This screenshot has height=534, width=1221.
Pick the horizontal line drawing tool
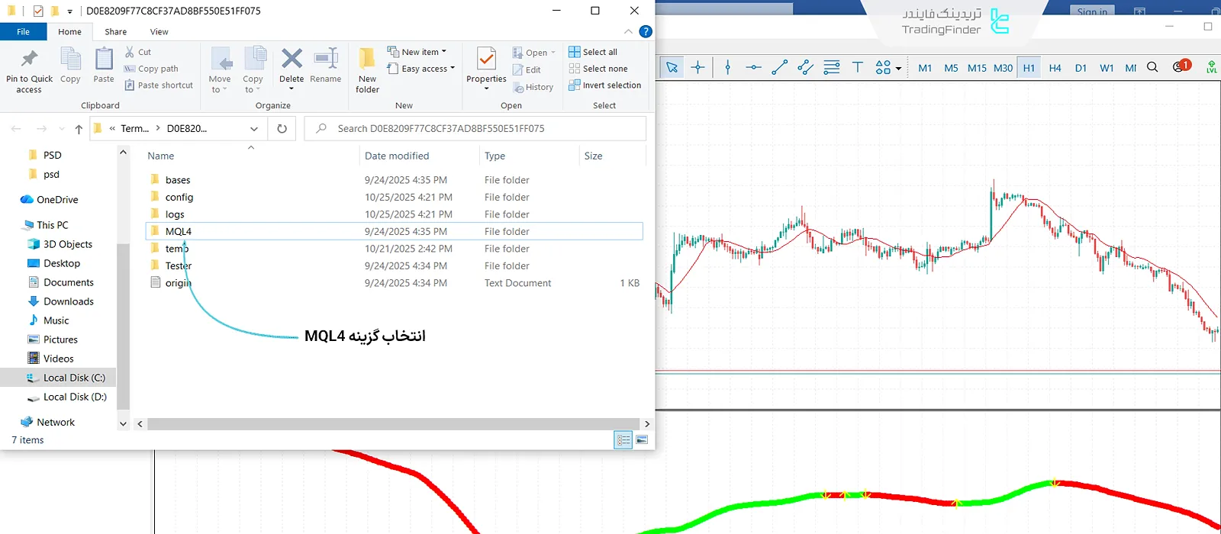click(x=753, y=67)
